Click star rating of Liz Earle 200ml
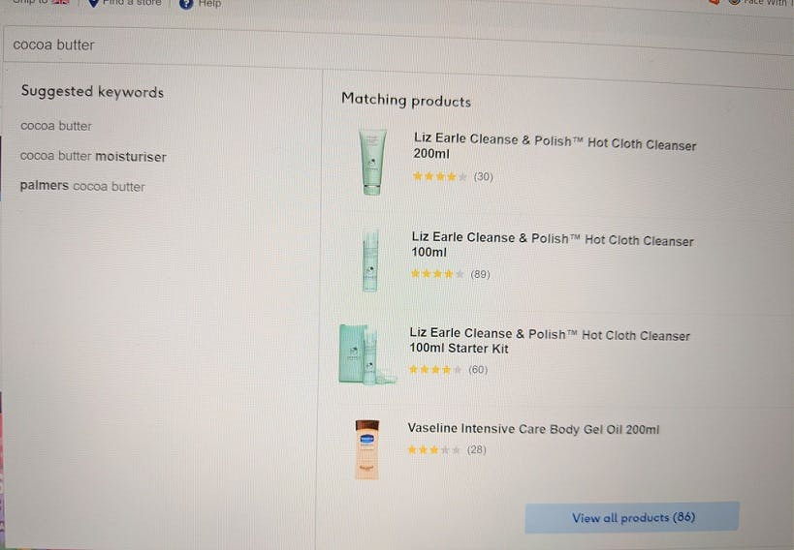This screenshot has width=794, height=550. point(440,176)
